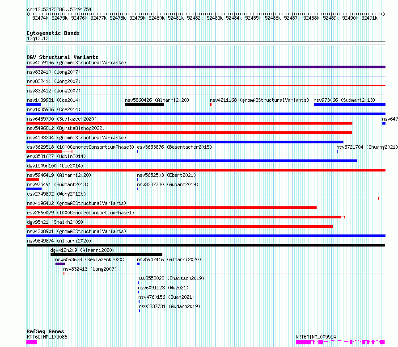Click the nsv5652503 (Ebert2021) label

coord(166,175)
